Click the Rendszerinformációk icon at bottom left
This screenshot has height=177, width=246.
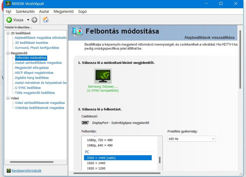(9, 171)
